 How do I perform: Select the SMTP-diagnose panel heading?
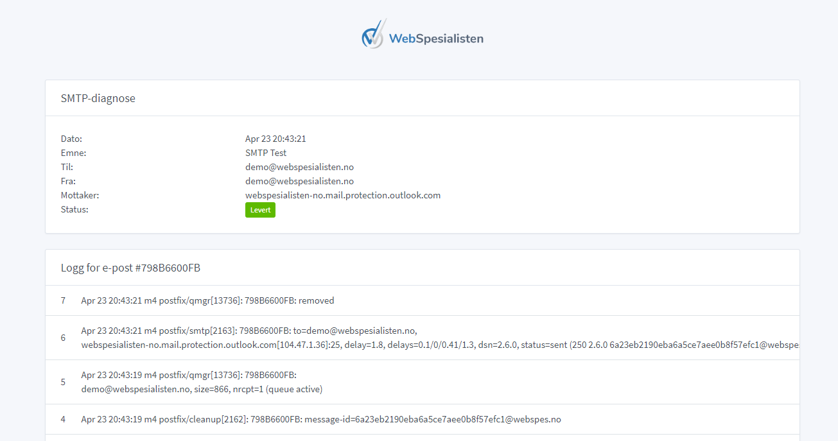[98, 98]
